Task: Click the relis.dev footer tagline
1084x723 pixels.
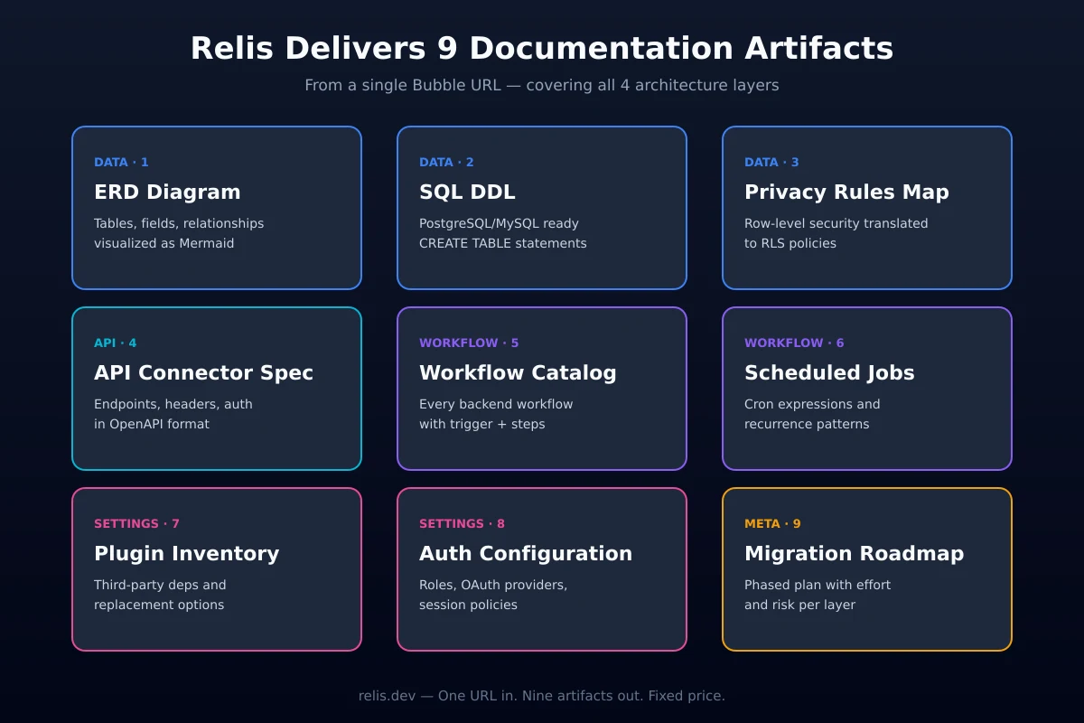Action: tap(542, 696)
